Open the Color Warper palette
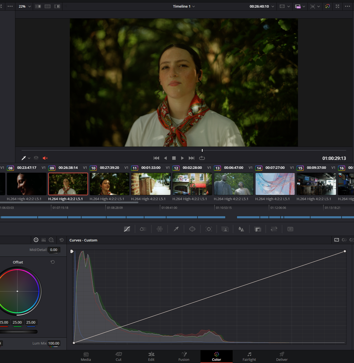This screenshot has height=363, width=354. [x=160, y=229]
